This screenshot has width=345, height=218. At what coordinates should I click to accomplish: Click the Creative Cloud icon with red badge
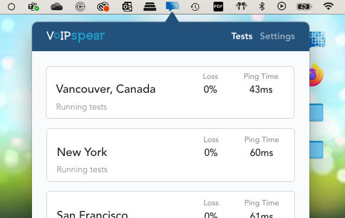point(103,7)
